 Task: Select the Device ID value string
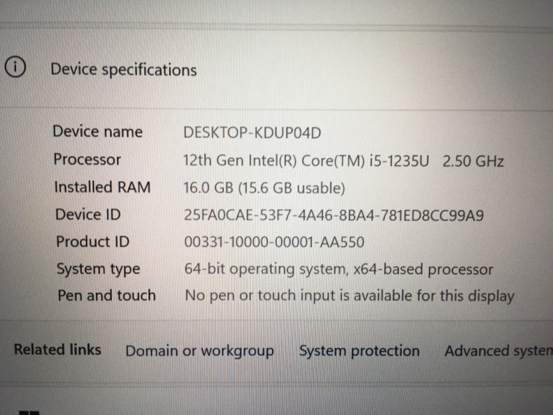pos(334,215)
